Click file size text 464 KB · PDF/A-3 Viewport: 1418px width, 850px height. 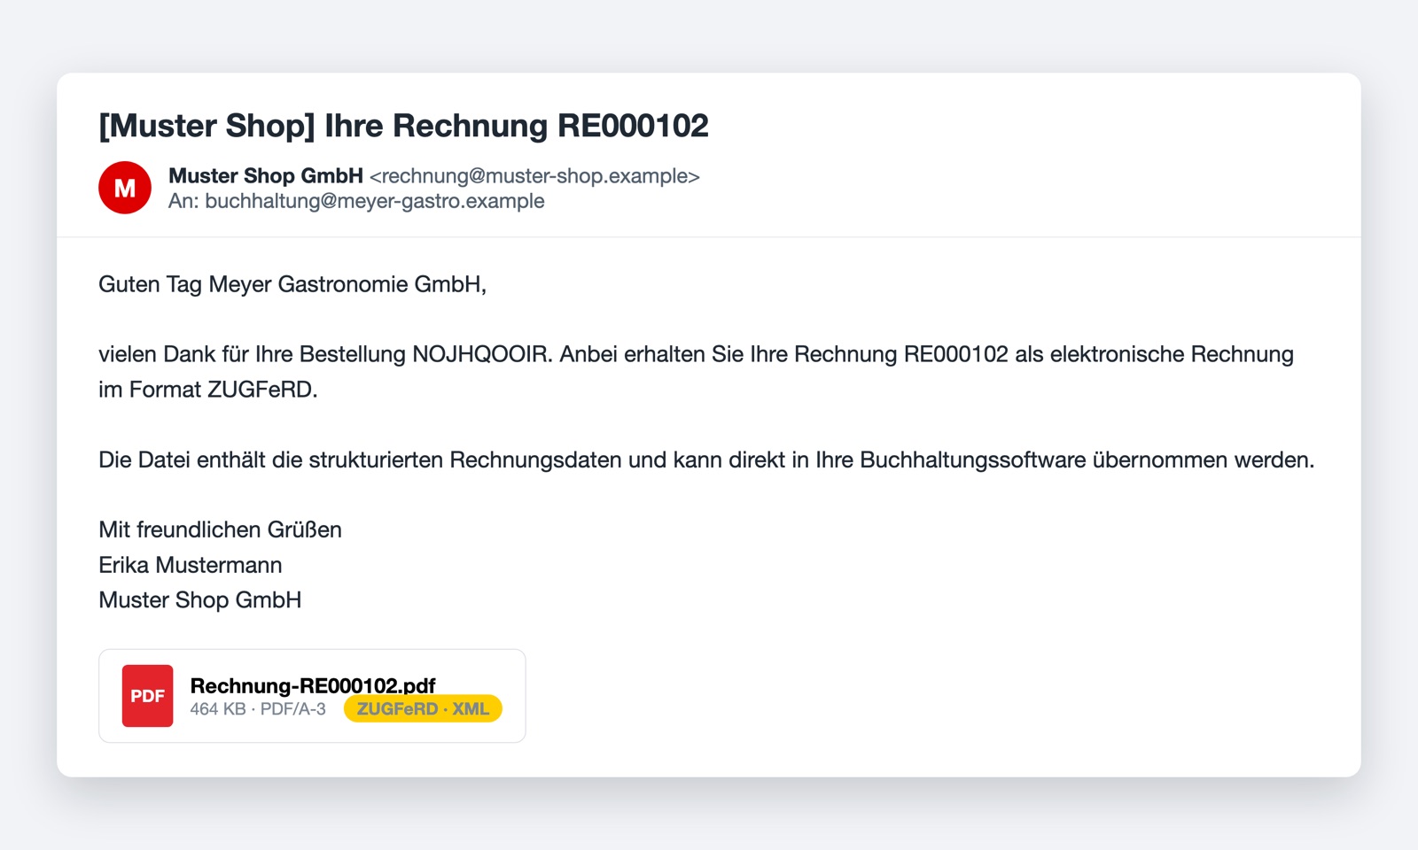tap(258, 709)
